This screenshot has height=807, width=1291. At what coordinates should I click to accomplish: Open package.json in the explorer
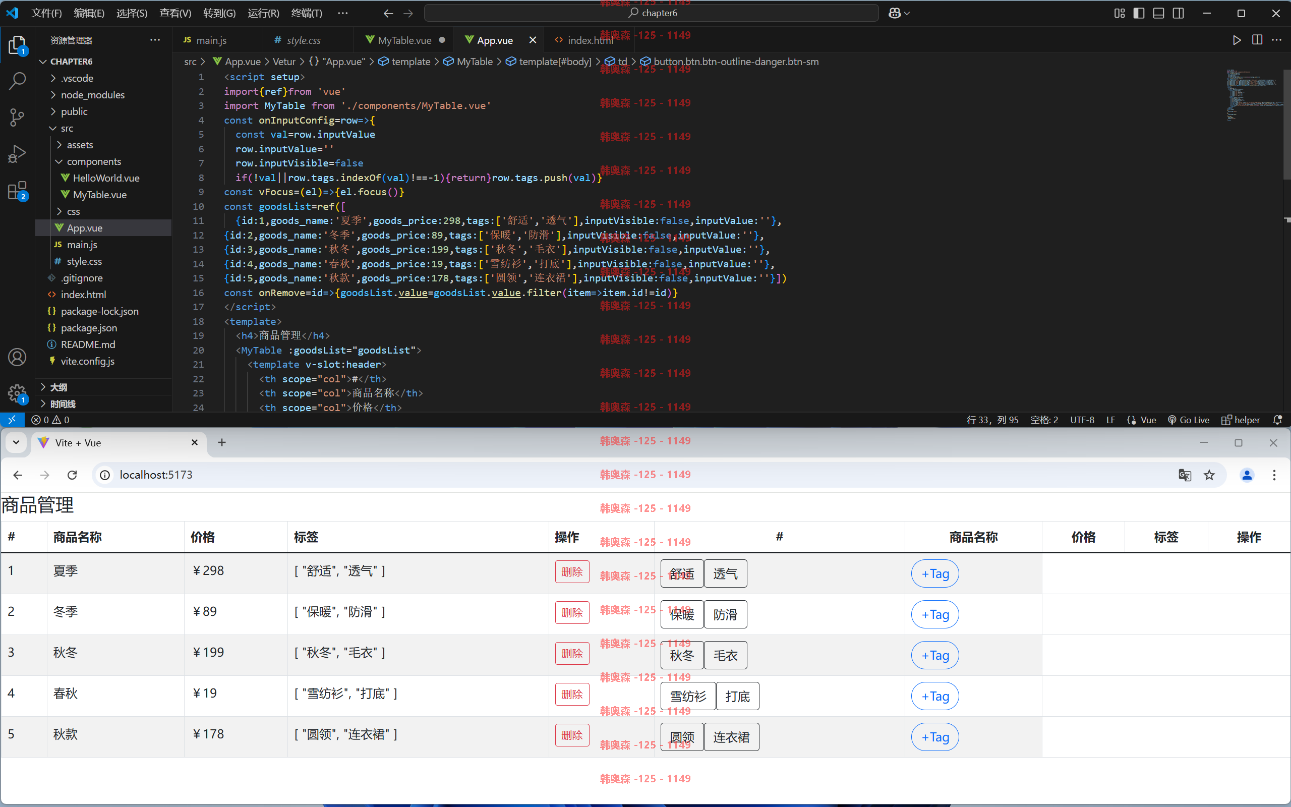point(89,328)
